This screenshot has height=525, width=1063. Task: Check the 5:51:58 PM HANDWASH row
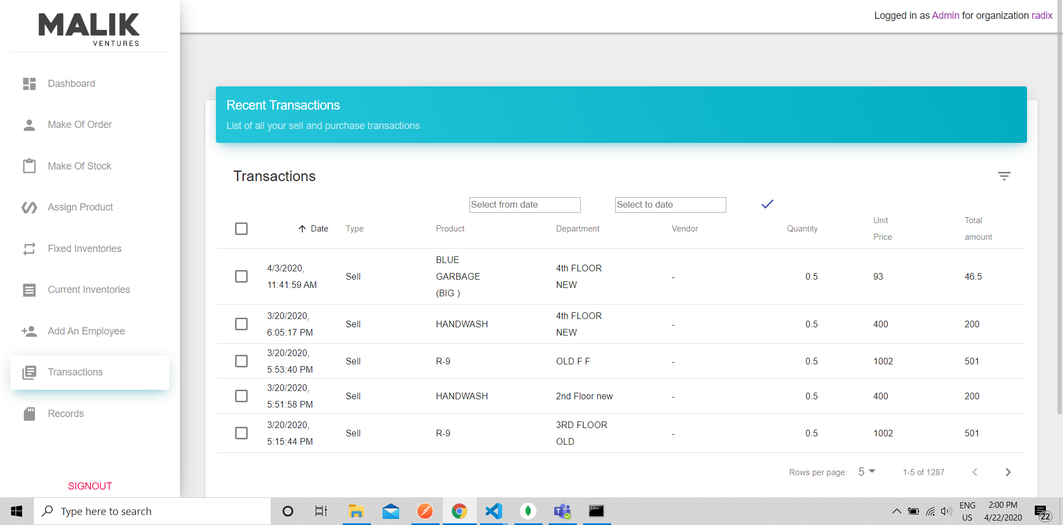(x=241, y=396)
